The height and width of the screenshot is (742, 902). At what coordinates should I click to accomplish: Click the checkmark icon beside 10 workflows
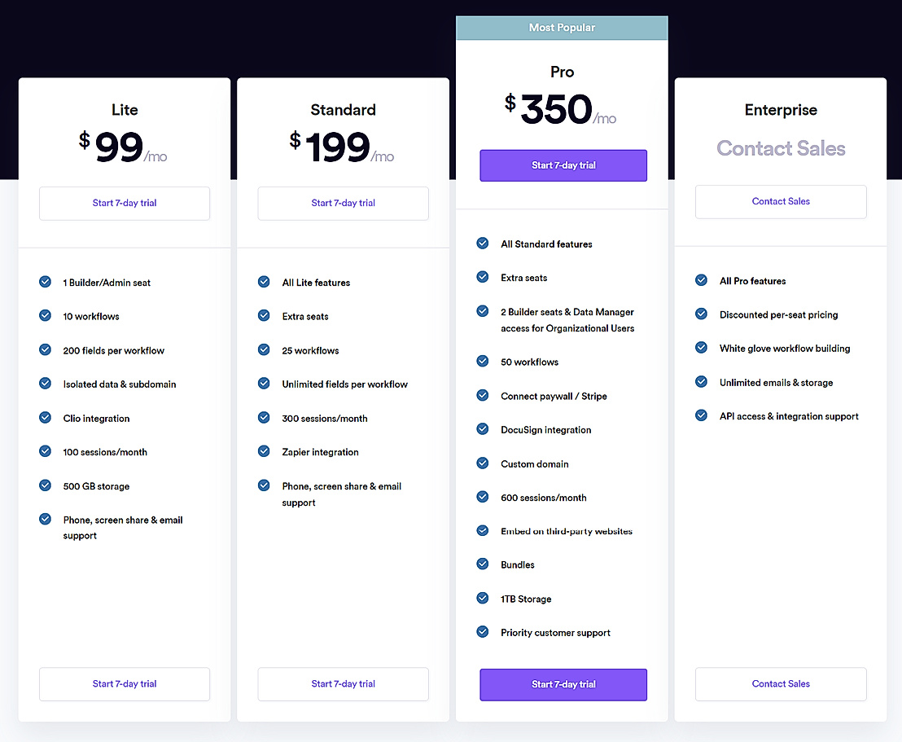point(45,316)
